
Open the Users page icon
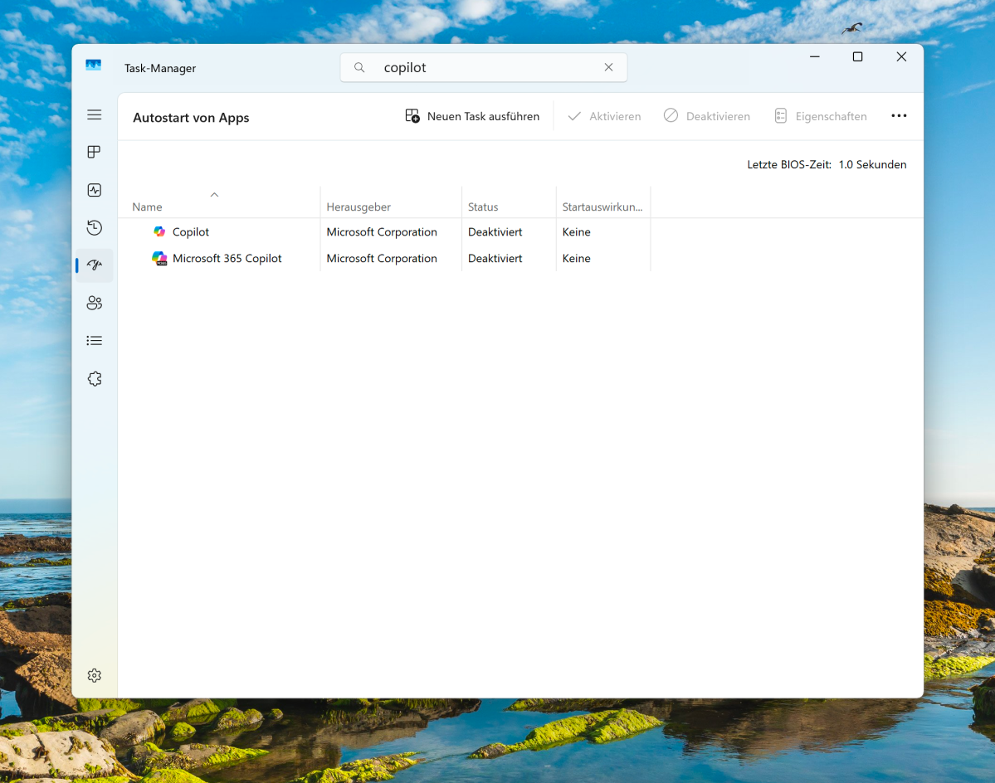coord(94,303)
